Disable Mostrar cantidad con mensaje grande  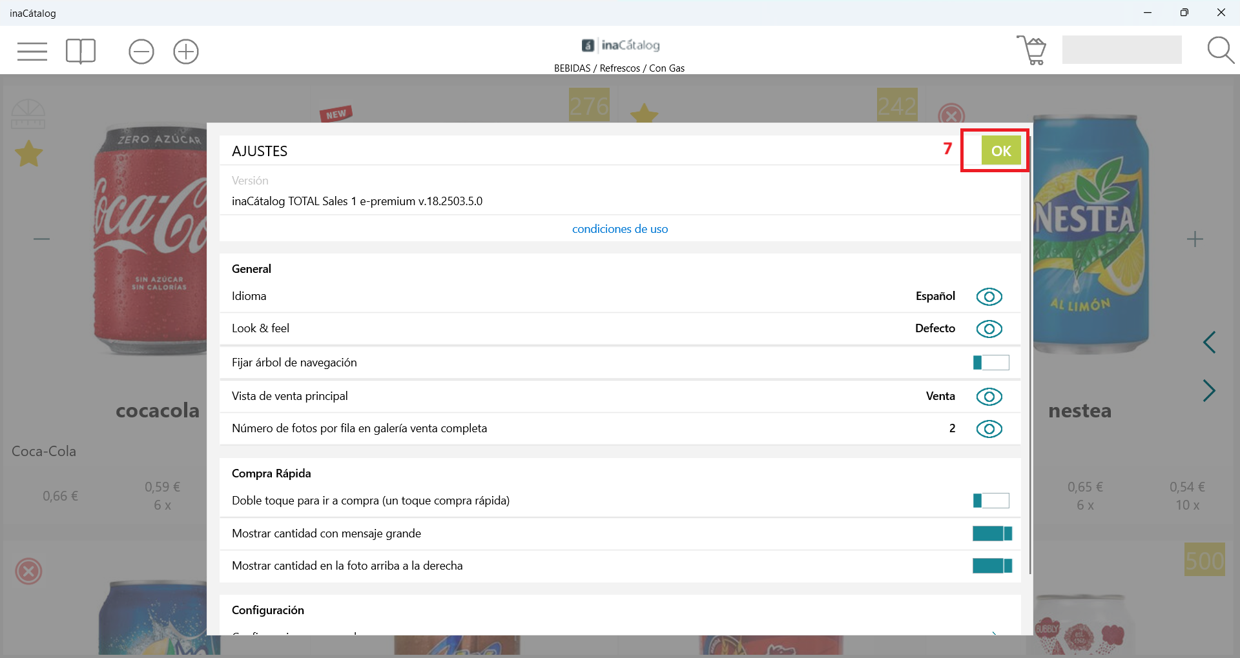pyautogui.click(x=993, y=533)
